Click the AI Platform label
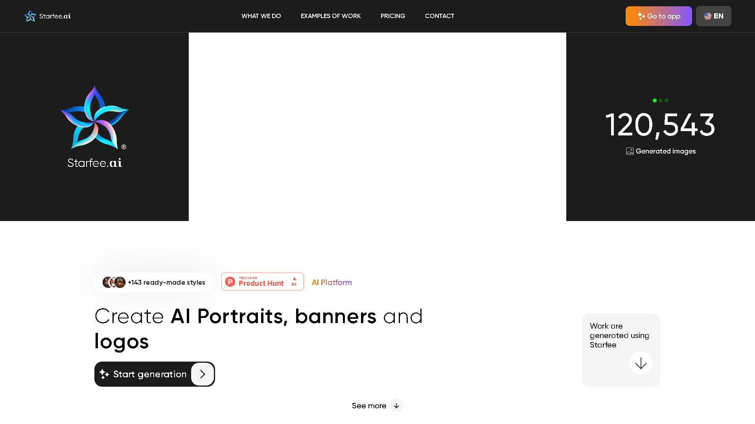755x424 pixels. (332, 282)
